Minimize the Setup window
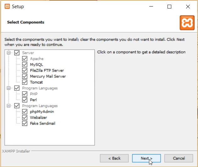The image size is (198, 167). [151, 7]
